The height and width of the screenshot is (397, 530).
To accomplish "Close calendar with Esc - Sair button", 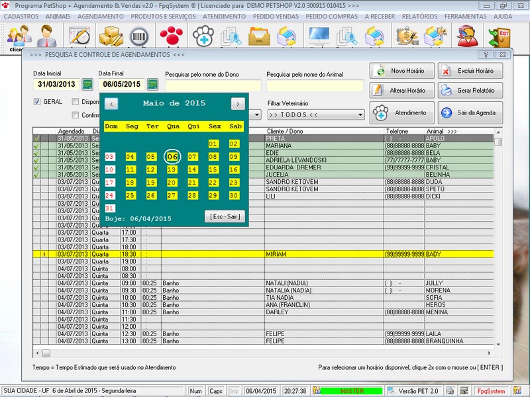I will point(225,216).
